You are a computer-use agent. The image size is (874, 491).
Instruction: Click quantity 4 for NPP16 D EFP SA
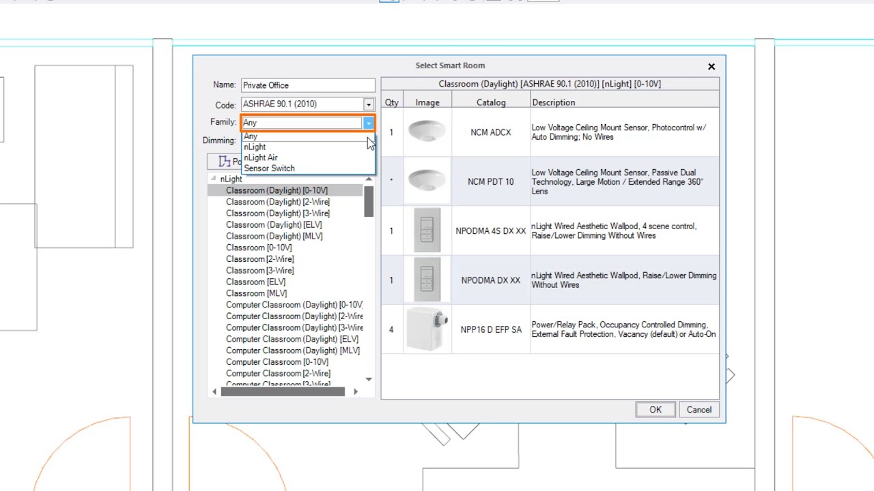(x=391, y=329)
